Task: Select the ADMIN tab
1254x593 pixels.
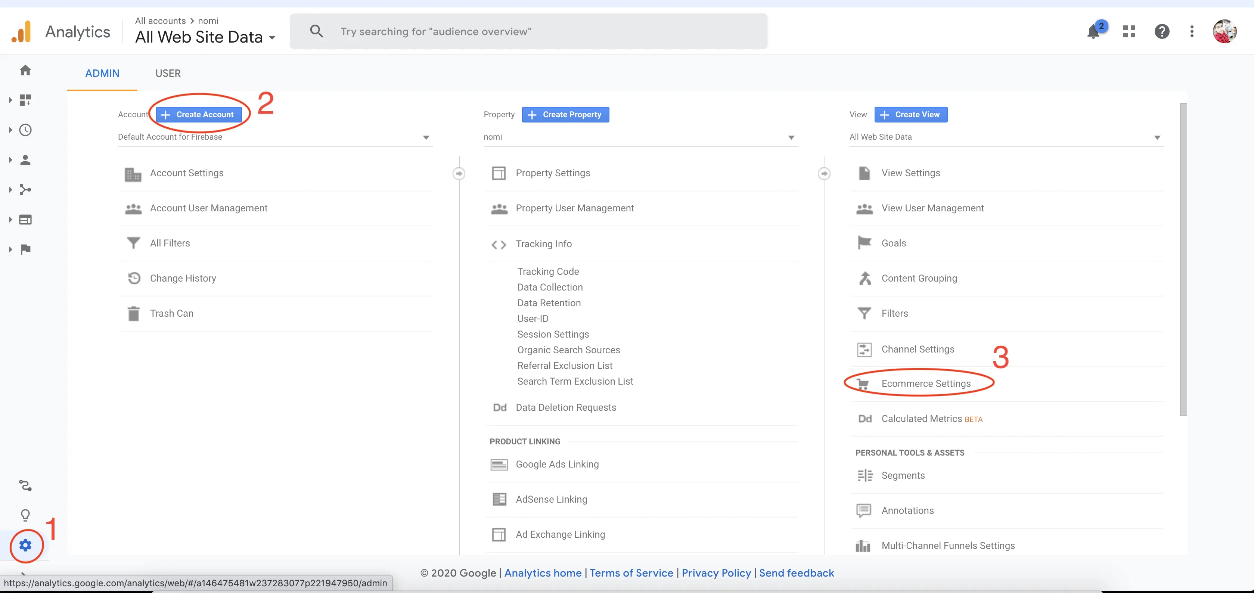Action: (102, 73)
